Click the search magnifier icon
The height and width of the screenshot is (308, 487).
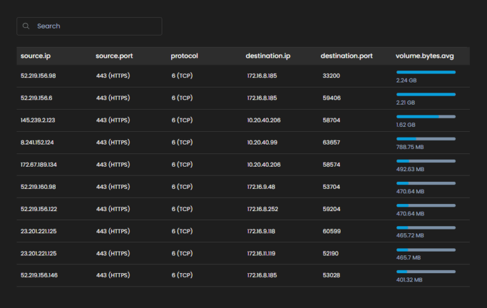[26, 26]
